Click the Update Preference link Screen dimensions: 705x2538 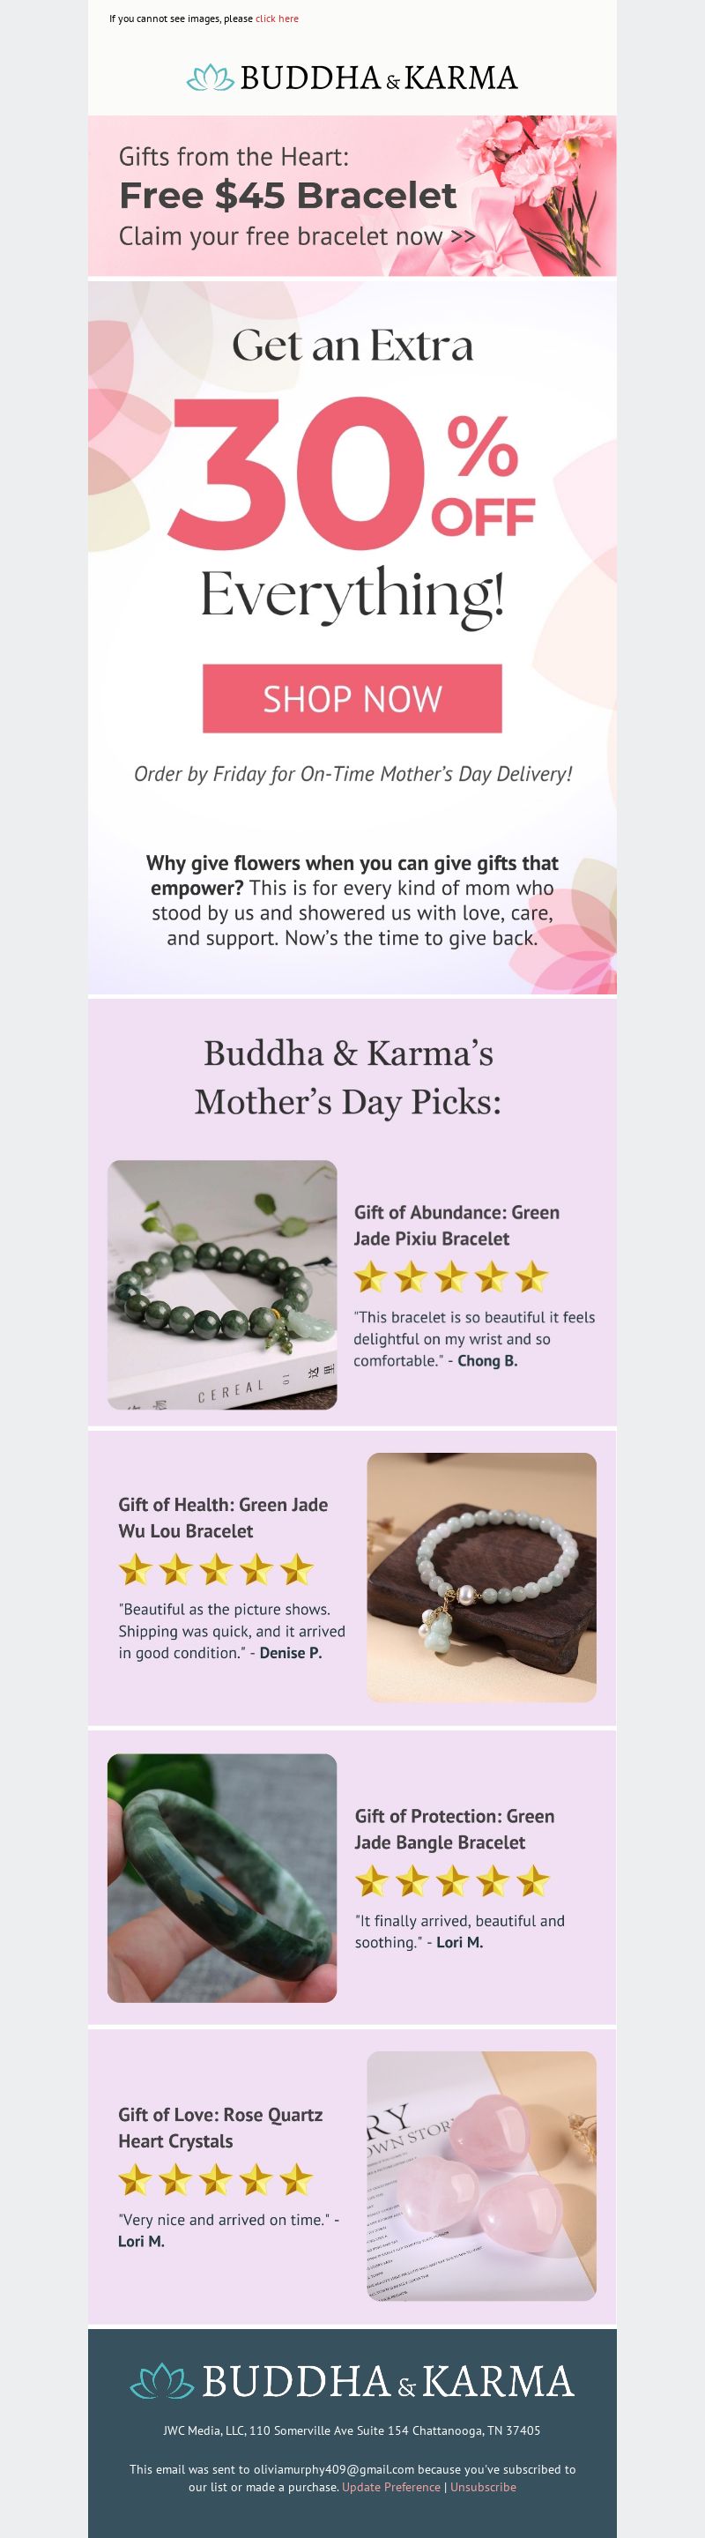pos(391,2487)
